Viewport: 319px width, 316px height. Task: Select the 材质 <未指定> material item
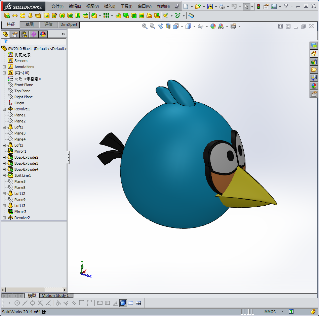pyautogui.click(x=28, y=79)
